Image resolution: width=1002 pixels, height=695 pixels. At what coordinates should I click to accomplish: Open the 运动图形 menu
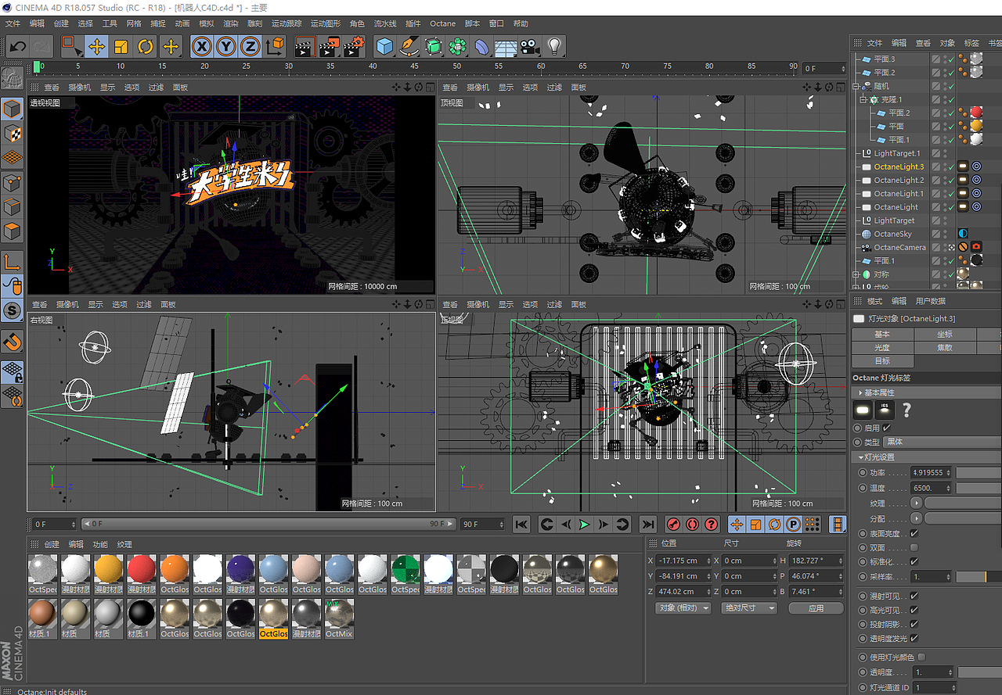326,23
